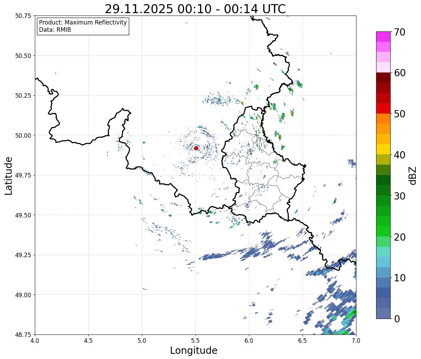
Task: Click the magenta 70 dBZ color band
Action: click(383, 37)
